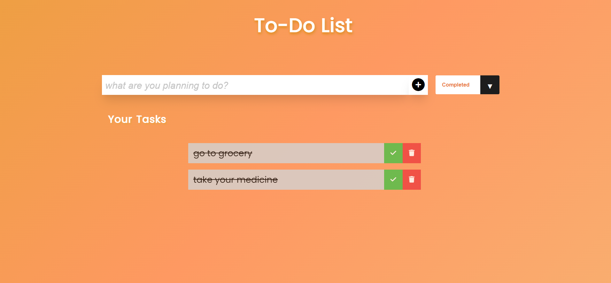Click the 'To-Do List' title

pyautogui.click(x=303, y=25)
